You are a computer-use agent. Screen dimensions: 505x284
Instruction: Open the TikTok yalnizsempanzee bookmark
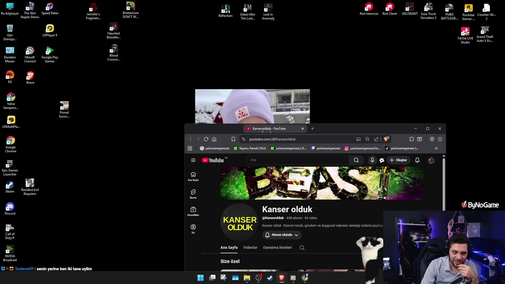[x=402, y=148]
